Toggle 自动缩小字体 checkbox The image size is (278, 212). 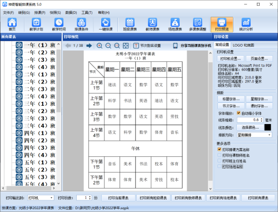point(239,113)
